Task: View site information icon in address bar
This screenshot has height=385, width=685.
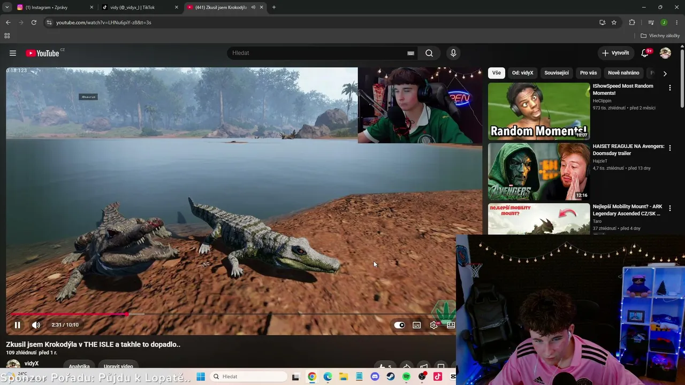Action: [x=49, y=22]
